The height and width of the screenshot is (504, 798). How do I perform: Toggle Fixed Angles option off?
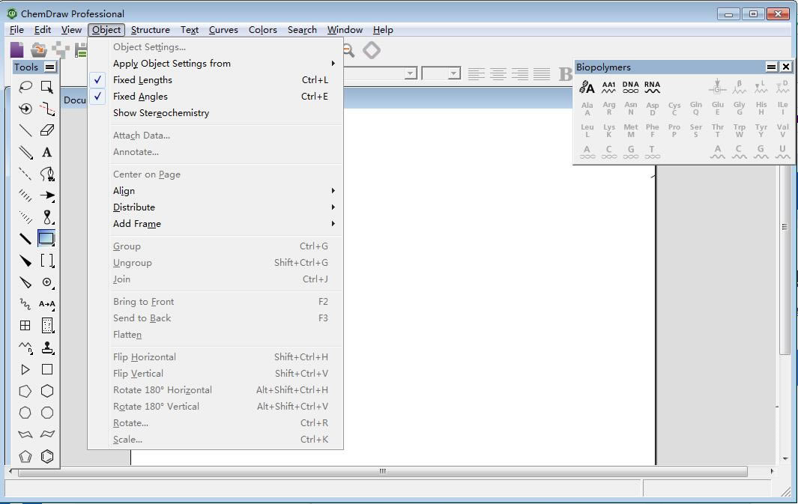(x=140, y=97)
